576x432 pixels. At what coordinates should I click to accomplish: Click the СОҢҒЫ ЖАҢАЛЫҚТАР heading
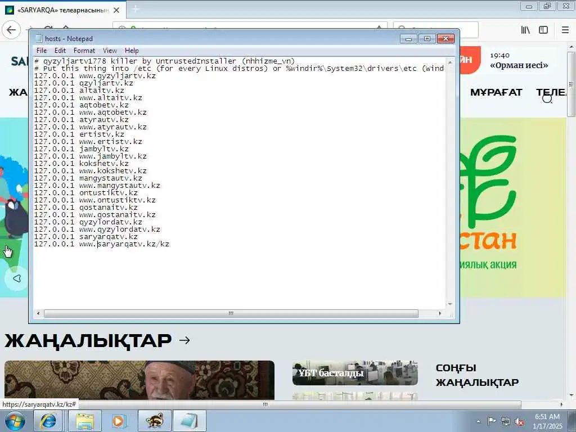click(x=477, y=375)
